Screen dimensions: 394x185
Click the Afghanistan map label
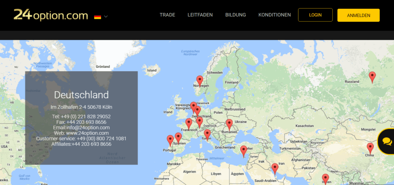(300, 160)
